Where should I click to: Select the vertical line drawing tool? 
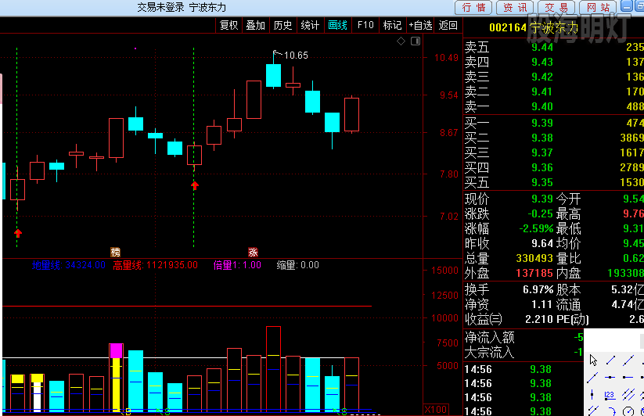[592, 394]
